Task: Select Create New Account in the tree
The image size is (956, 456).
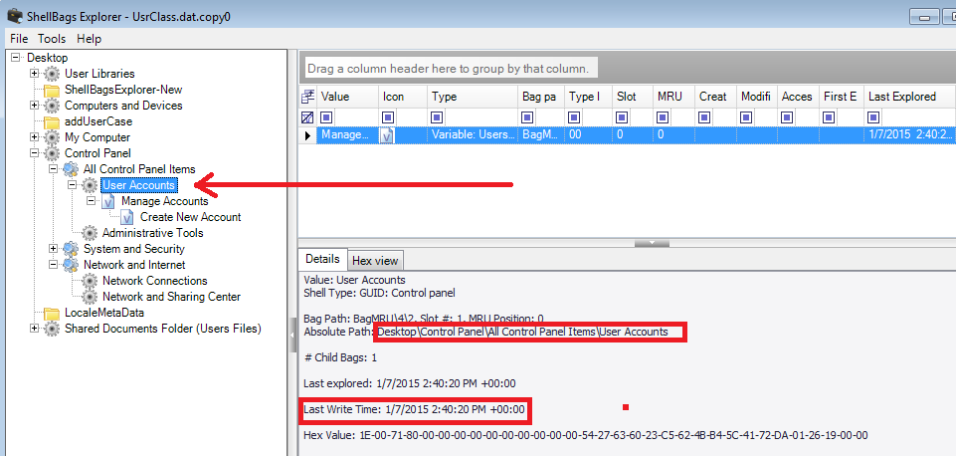Action: [190, 217]
